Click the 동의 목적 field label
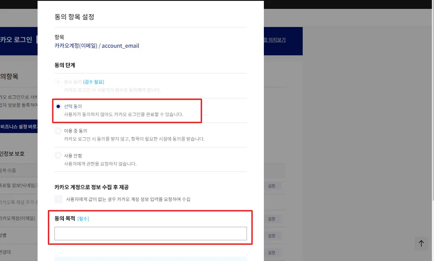 (65, 218)
